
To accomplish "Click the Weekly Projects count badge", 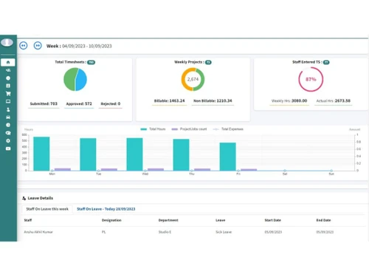I will [x=208, y=62].
